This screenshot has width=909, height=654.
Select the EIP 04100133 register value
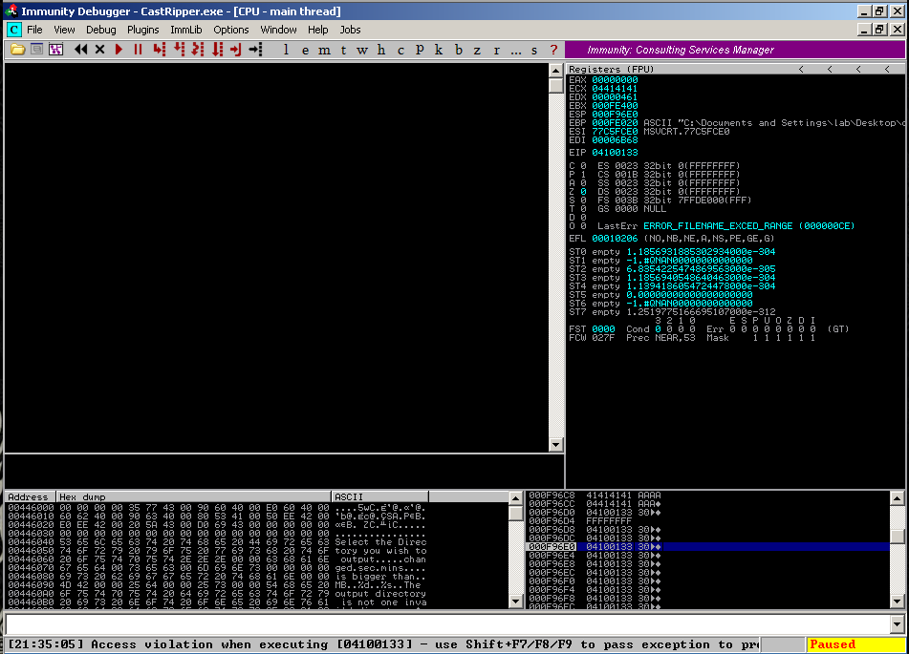click(615, 153)
